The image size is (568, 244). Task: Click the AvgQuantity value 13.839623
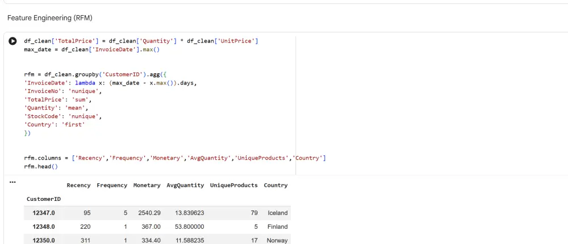click(x=189, y=213)
